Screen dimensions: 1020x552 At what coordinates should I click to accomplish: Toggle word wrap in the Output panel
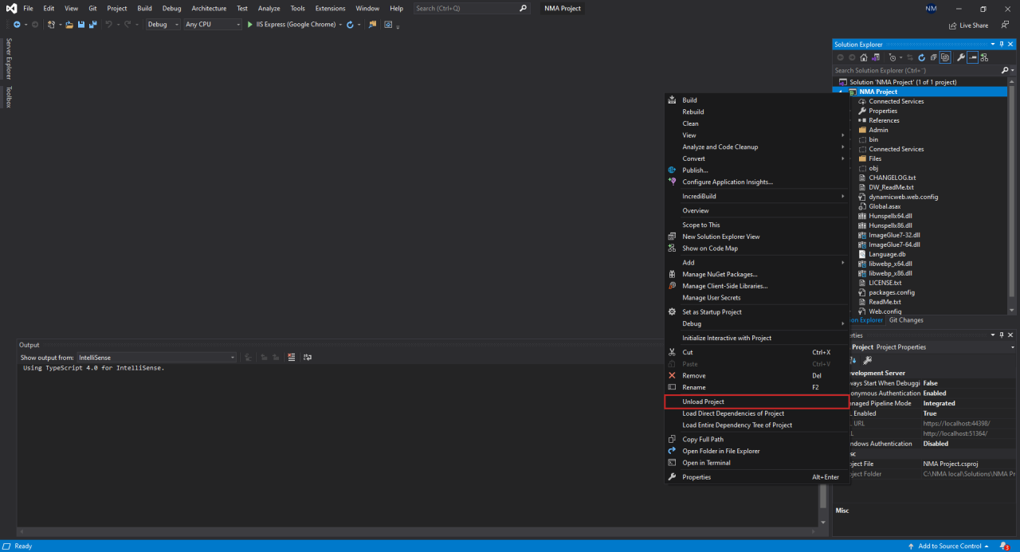pos(308,358)
